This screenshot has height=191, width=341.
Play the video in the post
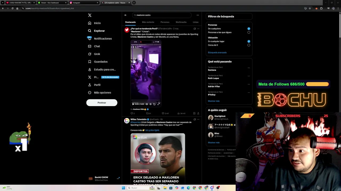tap(133, 104)
